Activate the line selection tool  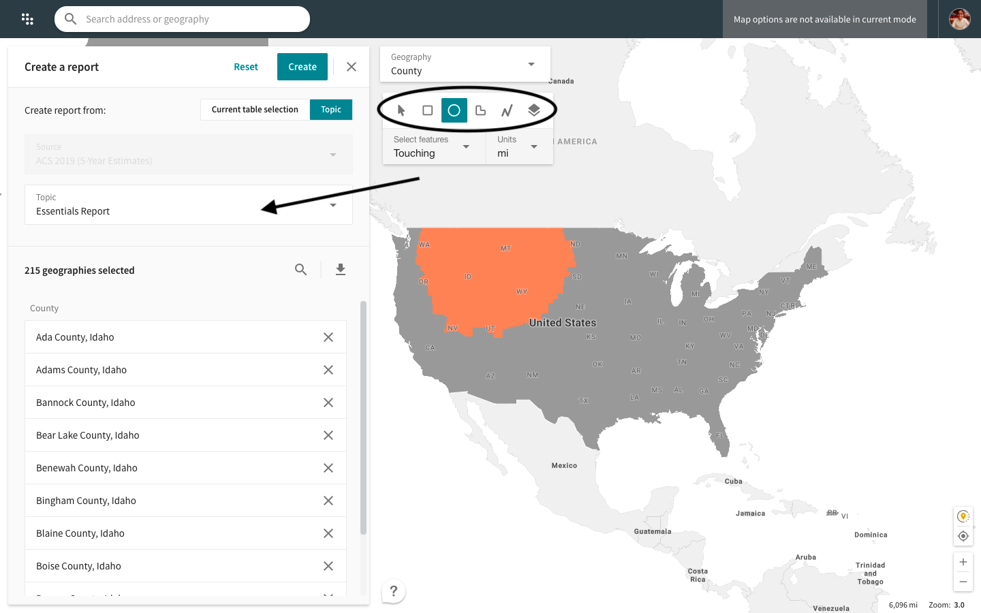508,110
